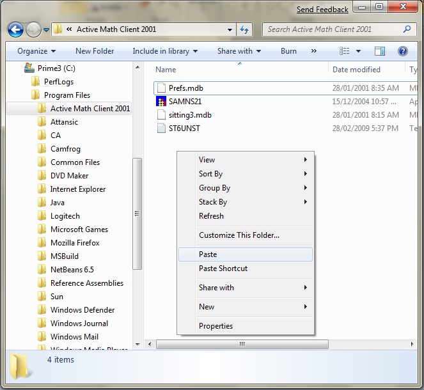Image resolution: width=424 pixels, height=390 pixels.
Task: Open the View submenu in context menu
Action: 246,159
